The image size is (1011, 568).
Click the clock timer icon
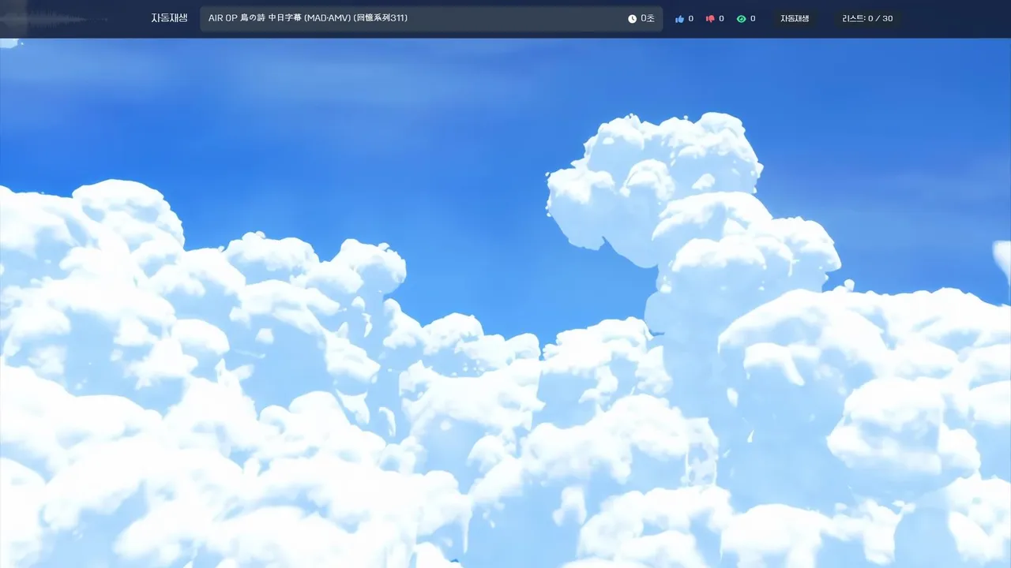[x=632, y=19]
